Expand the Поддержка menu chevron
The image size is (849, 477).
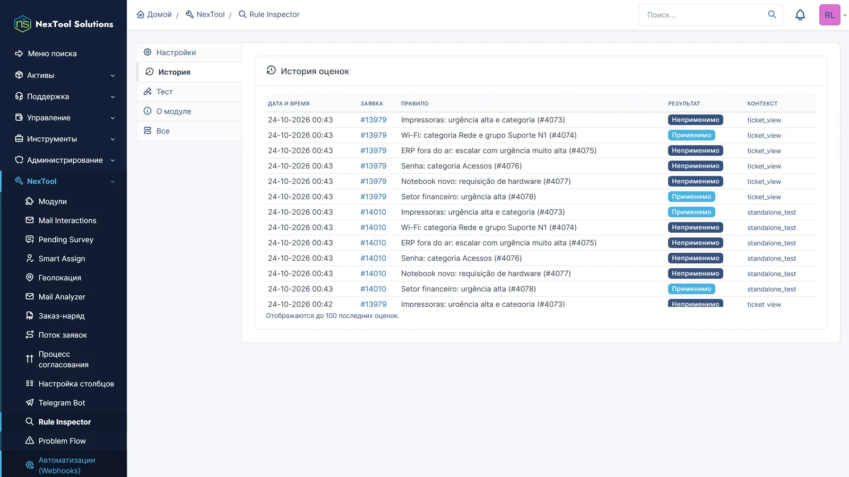tap(112, 96)
